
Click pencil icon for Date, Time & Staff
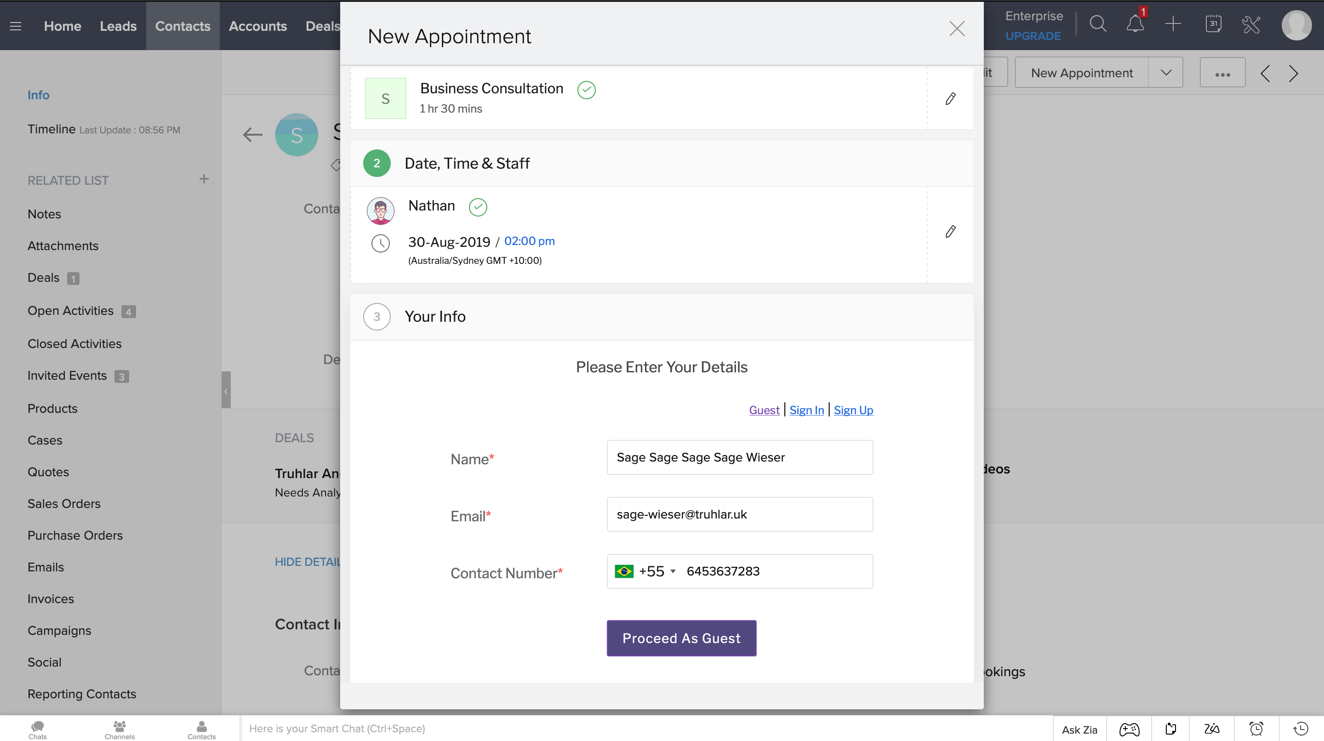pos(950,231)
